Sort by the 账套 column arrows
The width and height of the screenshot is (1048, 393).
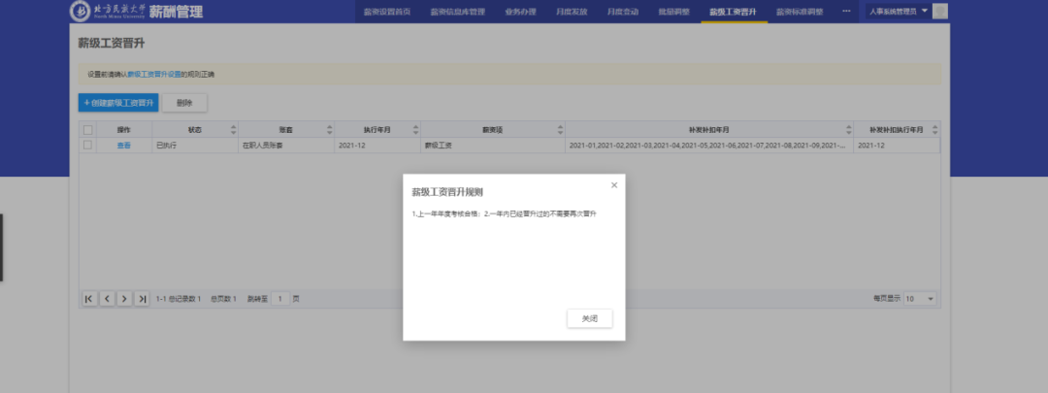point(330,130)
